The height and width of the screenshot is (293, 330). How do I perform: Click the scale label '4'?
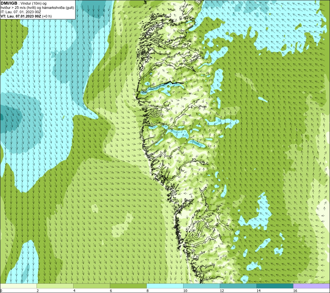(74, 291)
